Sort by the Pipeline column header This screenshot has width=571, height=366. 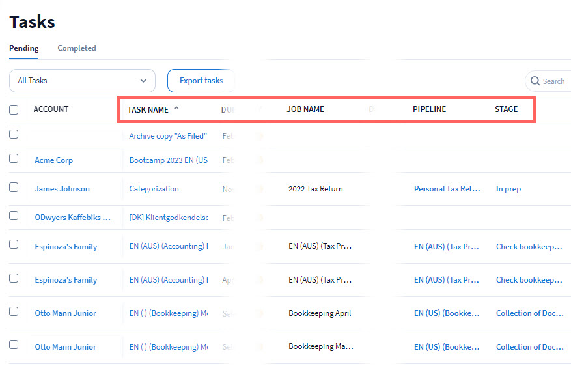click(429, 109)
